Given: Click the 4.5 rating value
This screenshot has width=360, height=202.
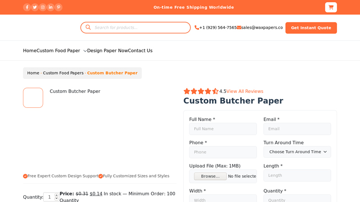Looking at the screenshot, I should click(x=223, y=92).
